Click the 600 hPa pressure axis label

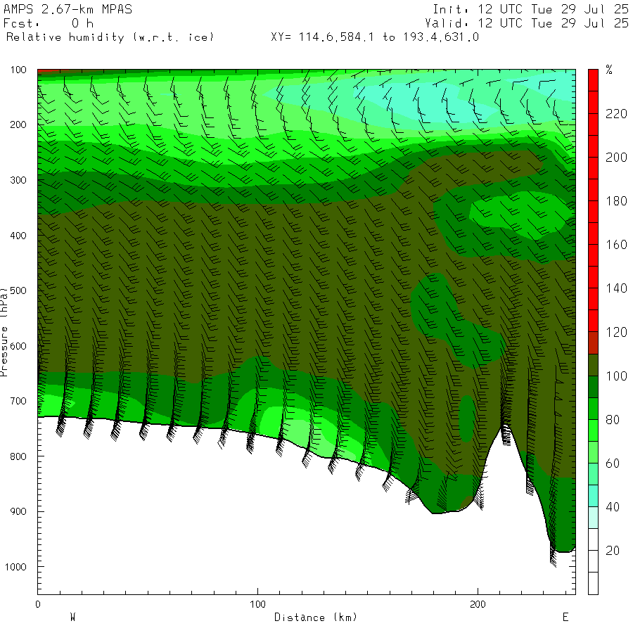point(18,346)
